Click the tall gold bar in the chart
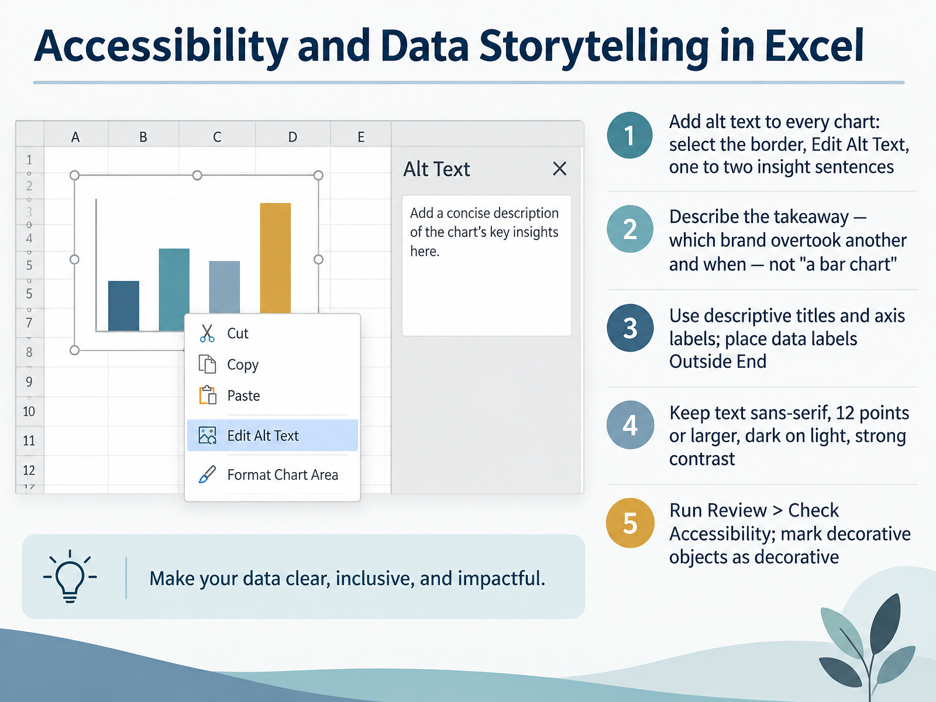 pyautogui.click(x=276, y=258)
